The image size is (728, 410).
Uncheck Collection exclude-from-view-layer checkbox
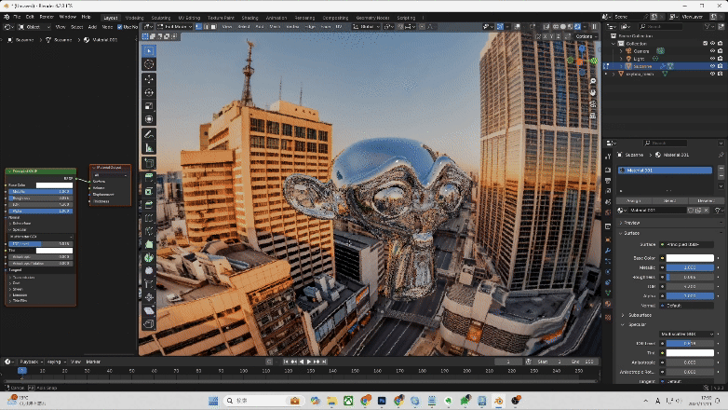705,43
